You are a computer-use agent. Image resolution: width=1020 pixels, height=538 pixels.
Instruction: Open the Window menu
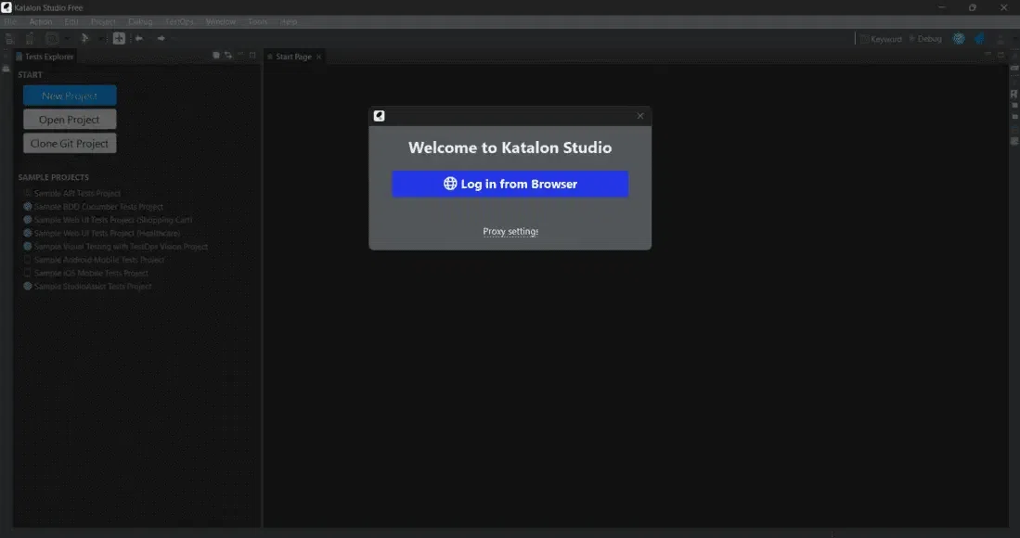(x=221, y=21)
